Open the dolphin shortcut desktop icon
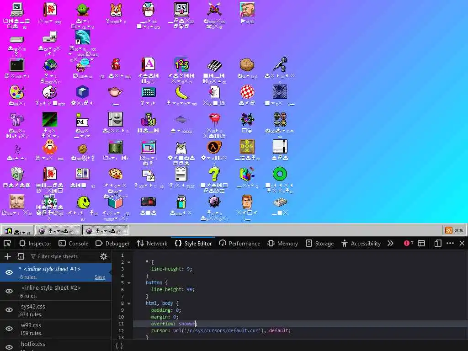Screen dimensions: 468x351 point(83,37)
